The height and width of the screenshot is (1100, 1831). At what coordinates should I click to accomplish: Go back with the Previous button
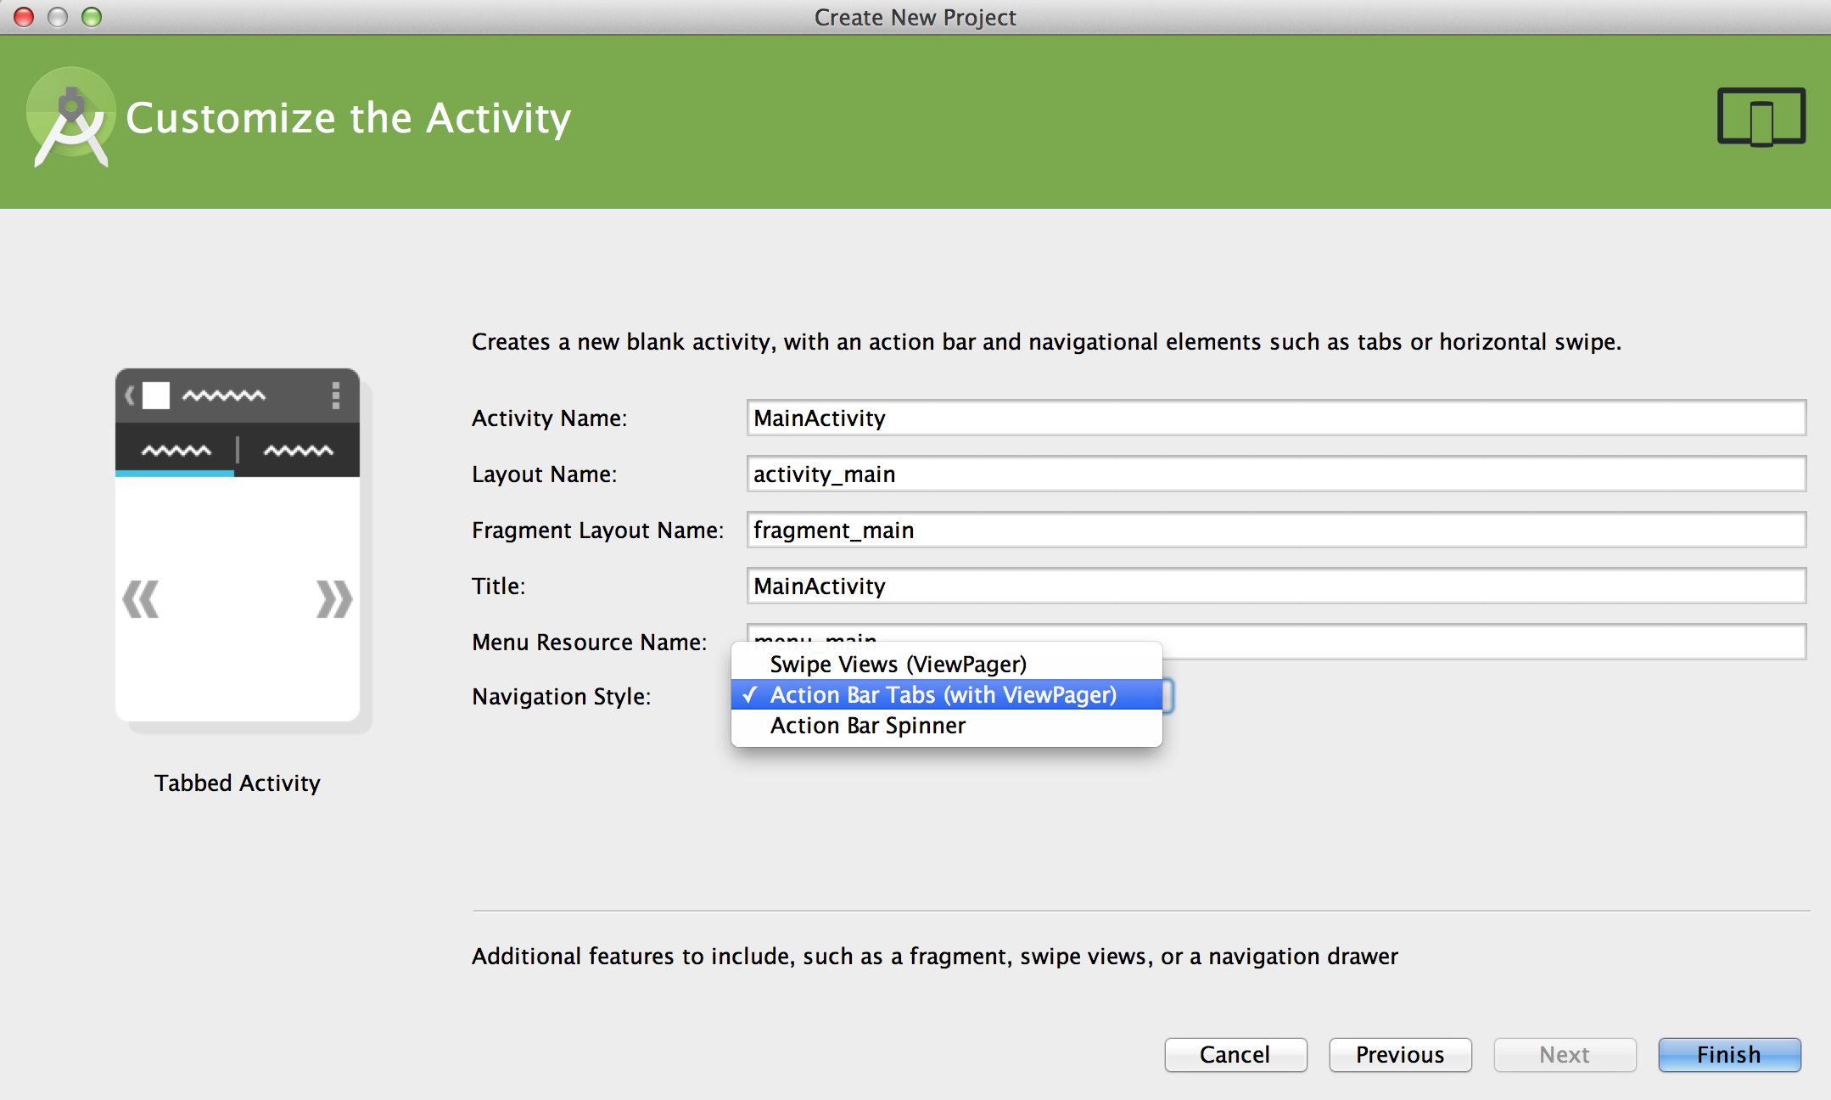pos(1400,1054)
